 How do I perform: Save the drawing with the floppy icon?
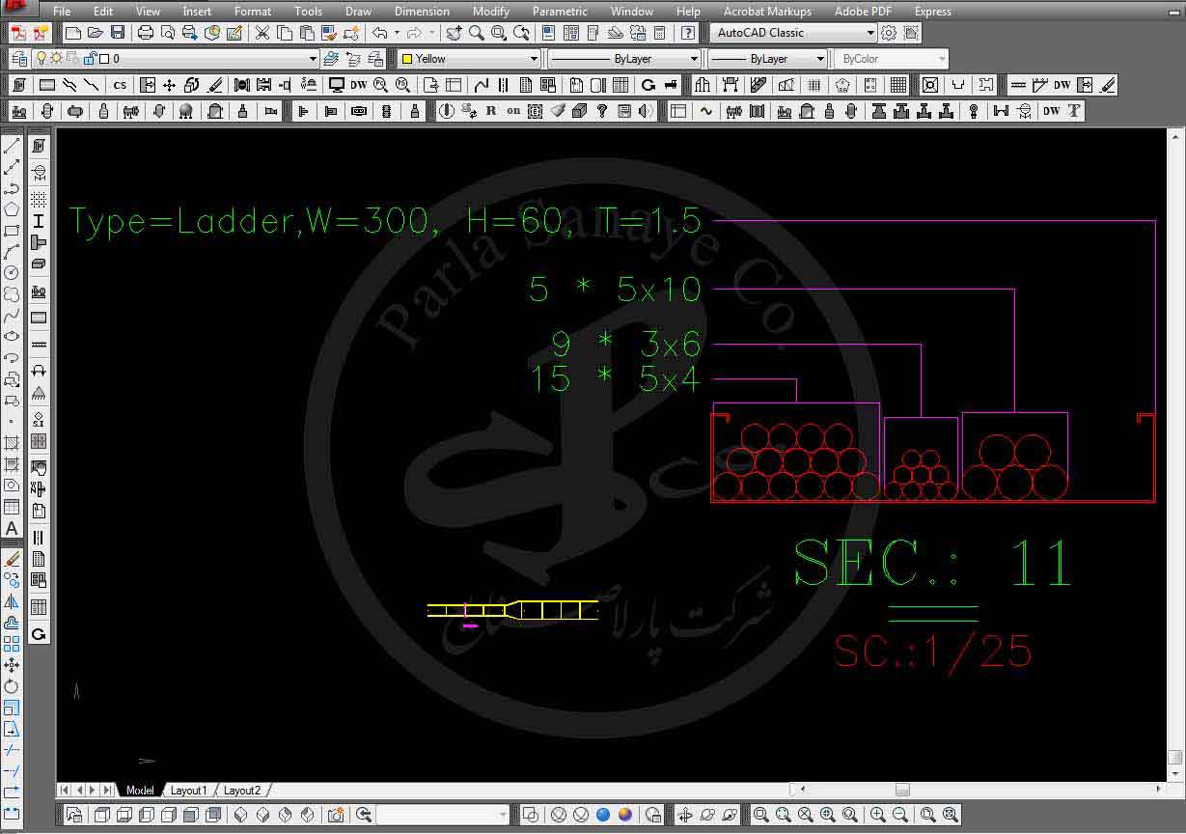pos(118,33)
